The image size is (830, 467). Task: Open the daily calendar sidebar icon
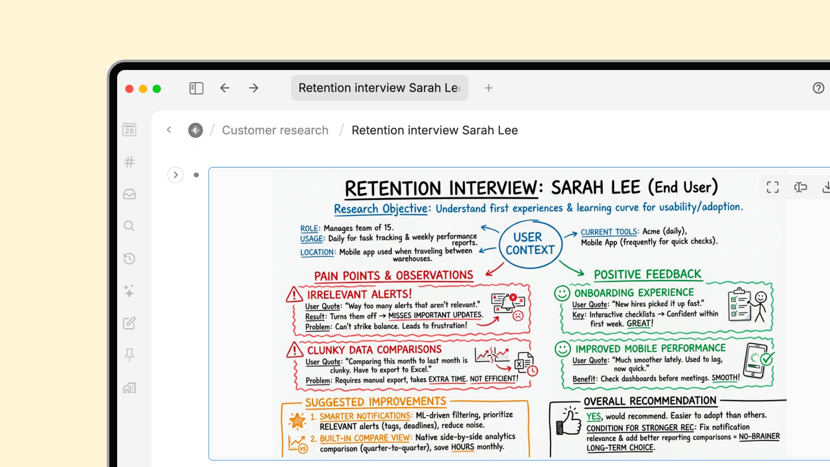pos(129,130)
